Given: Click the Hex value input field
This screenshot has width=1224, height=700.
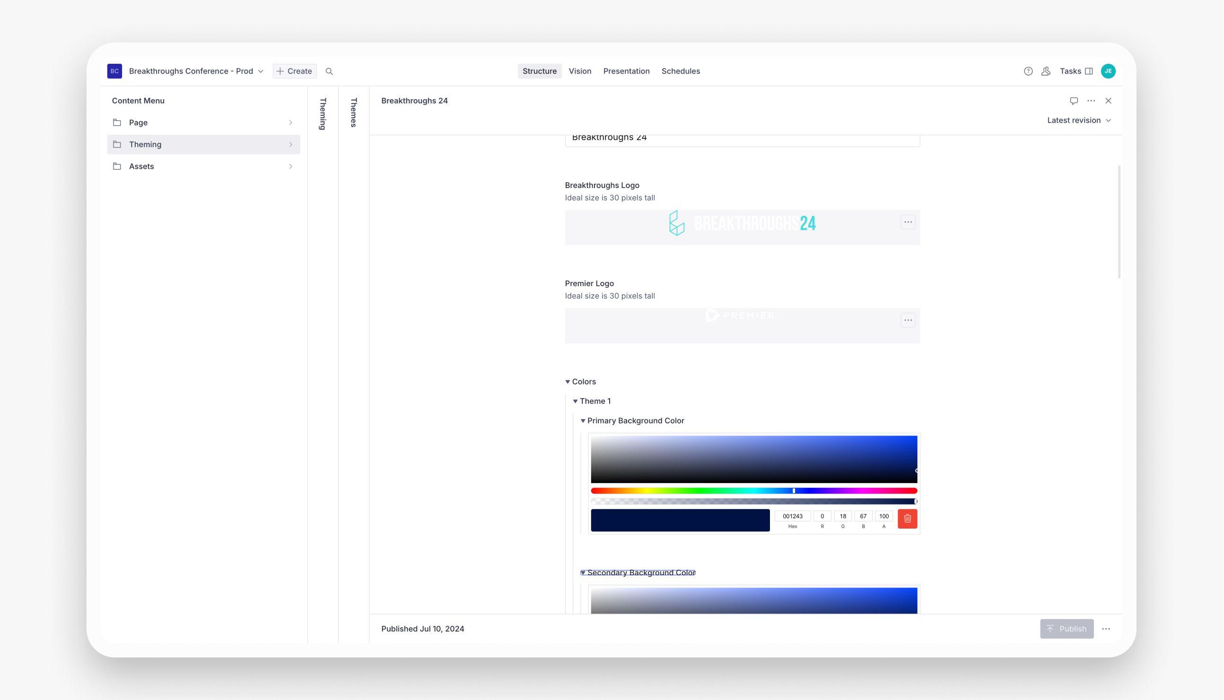Looking at the screenshot, I should pyautogui.click(x=792, y=516).
